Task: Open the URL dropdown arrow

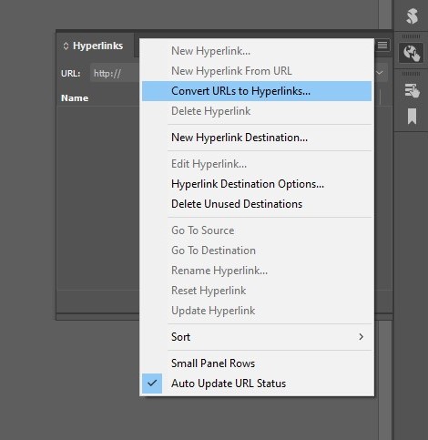Action: pos(380,73)
